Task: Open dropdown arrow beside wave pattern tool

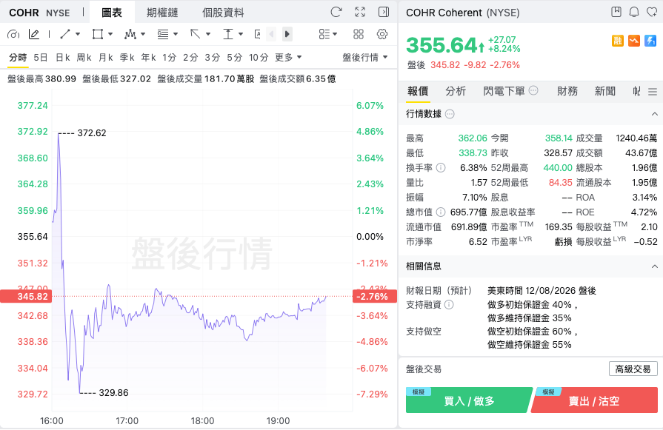Action: pos(143,34)
